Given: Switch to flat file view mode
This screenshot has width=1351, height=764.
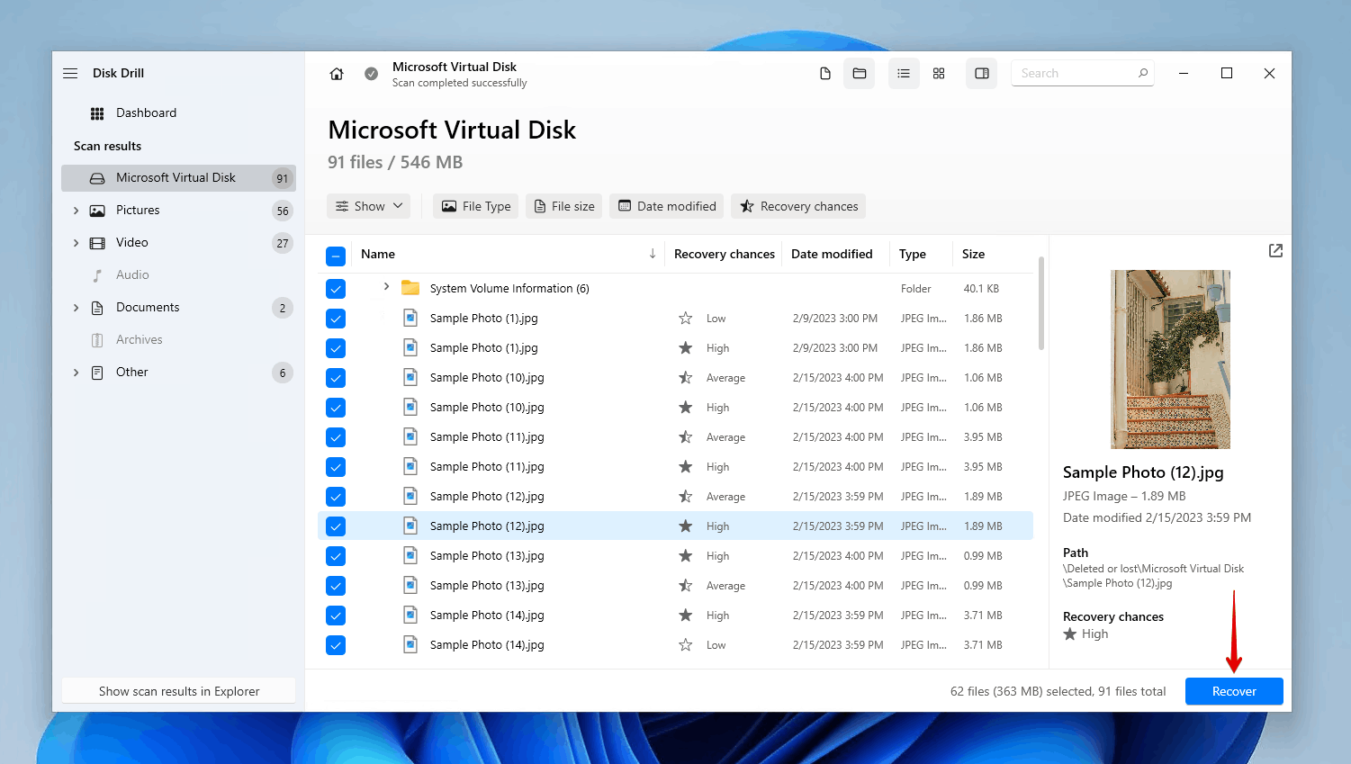Looking at the screenshot, I should coord(824,73).
